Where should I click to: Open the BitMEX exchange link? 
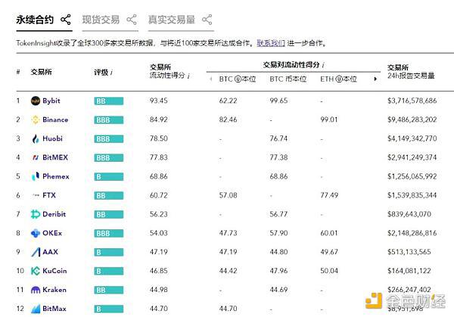[x=55, y=157]
